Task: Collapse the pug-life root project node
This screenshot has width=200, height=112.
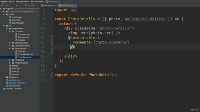Action: pyautogui.click(x=1, y=9)
